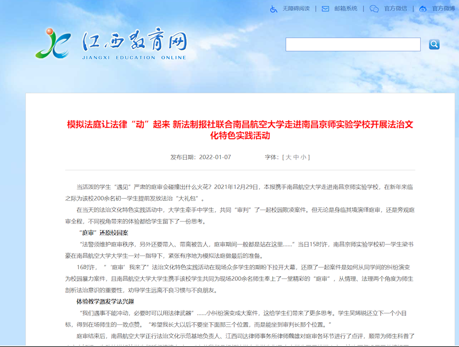Focus the site search text box

point(353,45)
